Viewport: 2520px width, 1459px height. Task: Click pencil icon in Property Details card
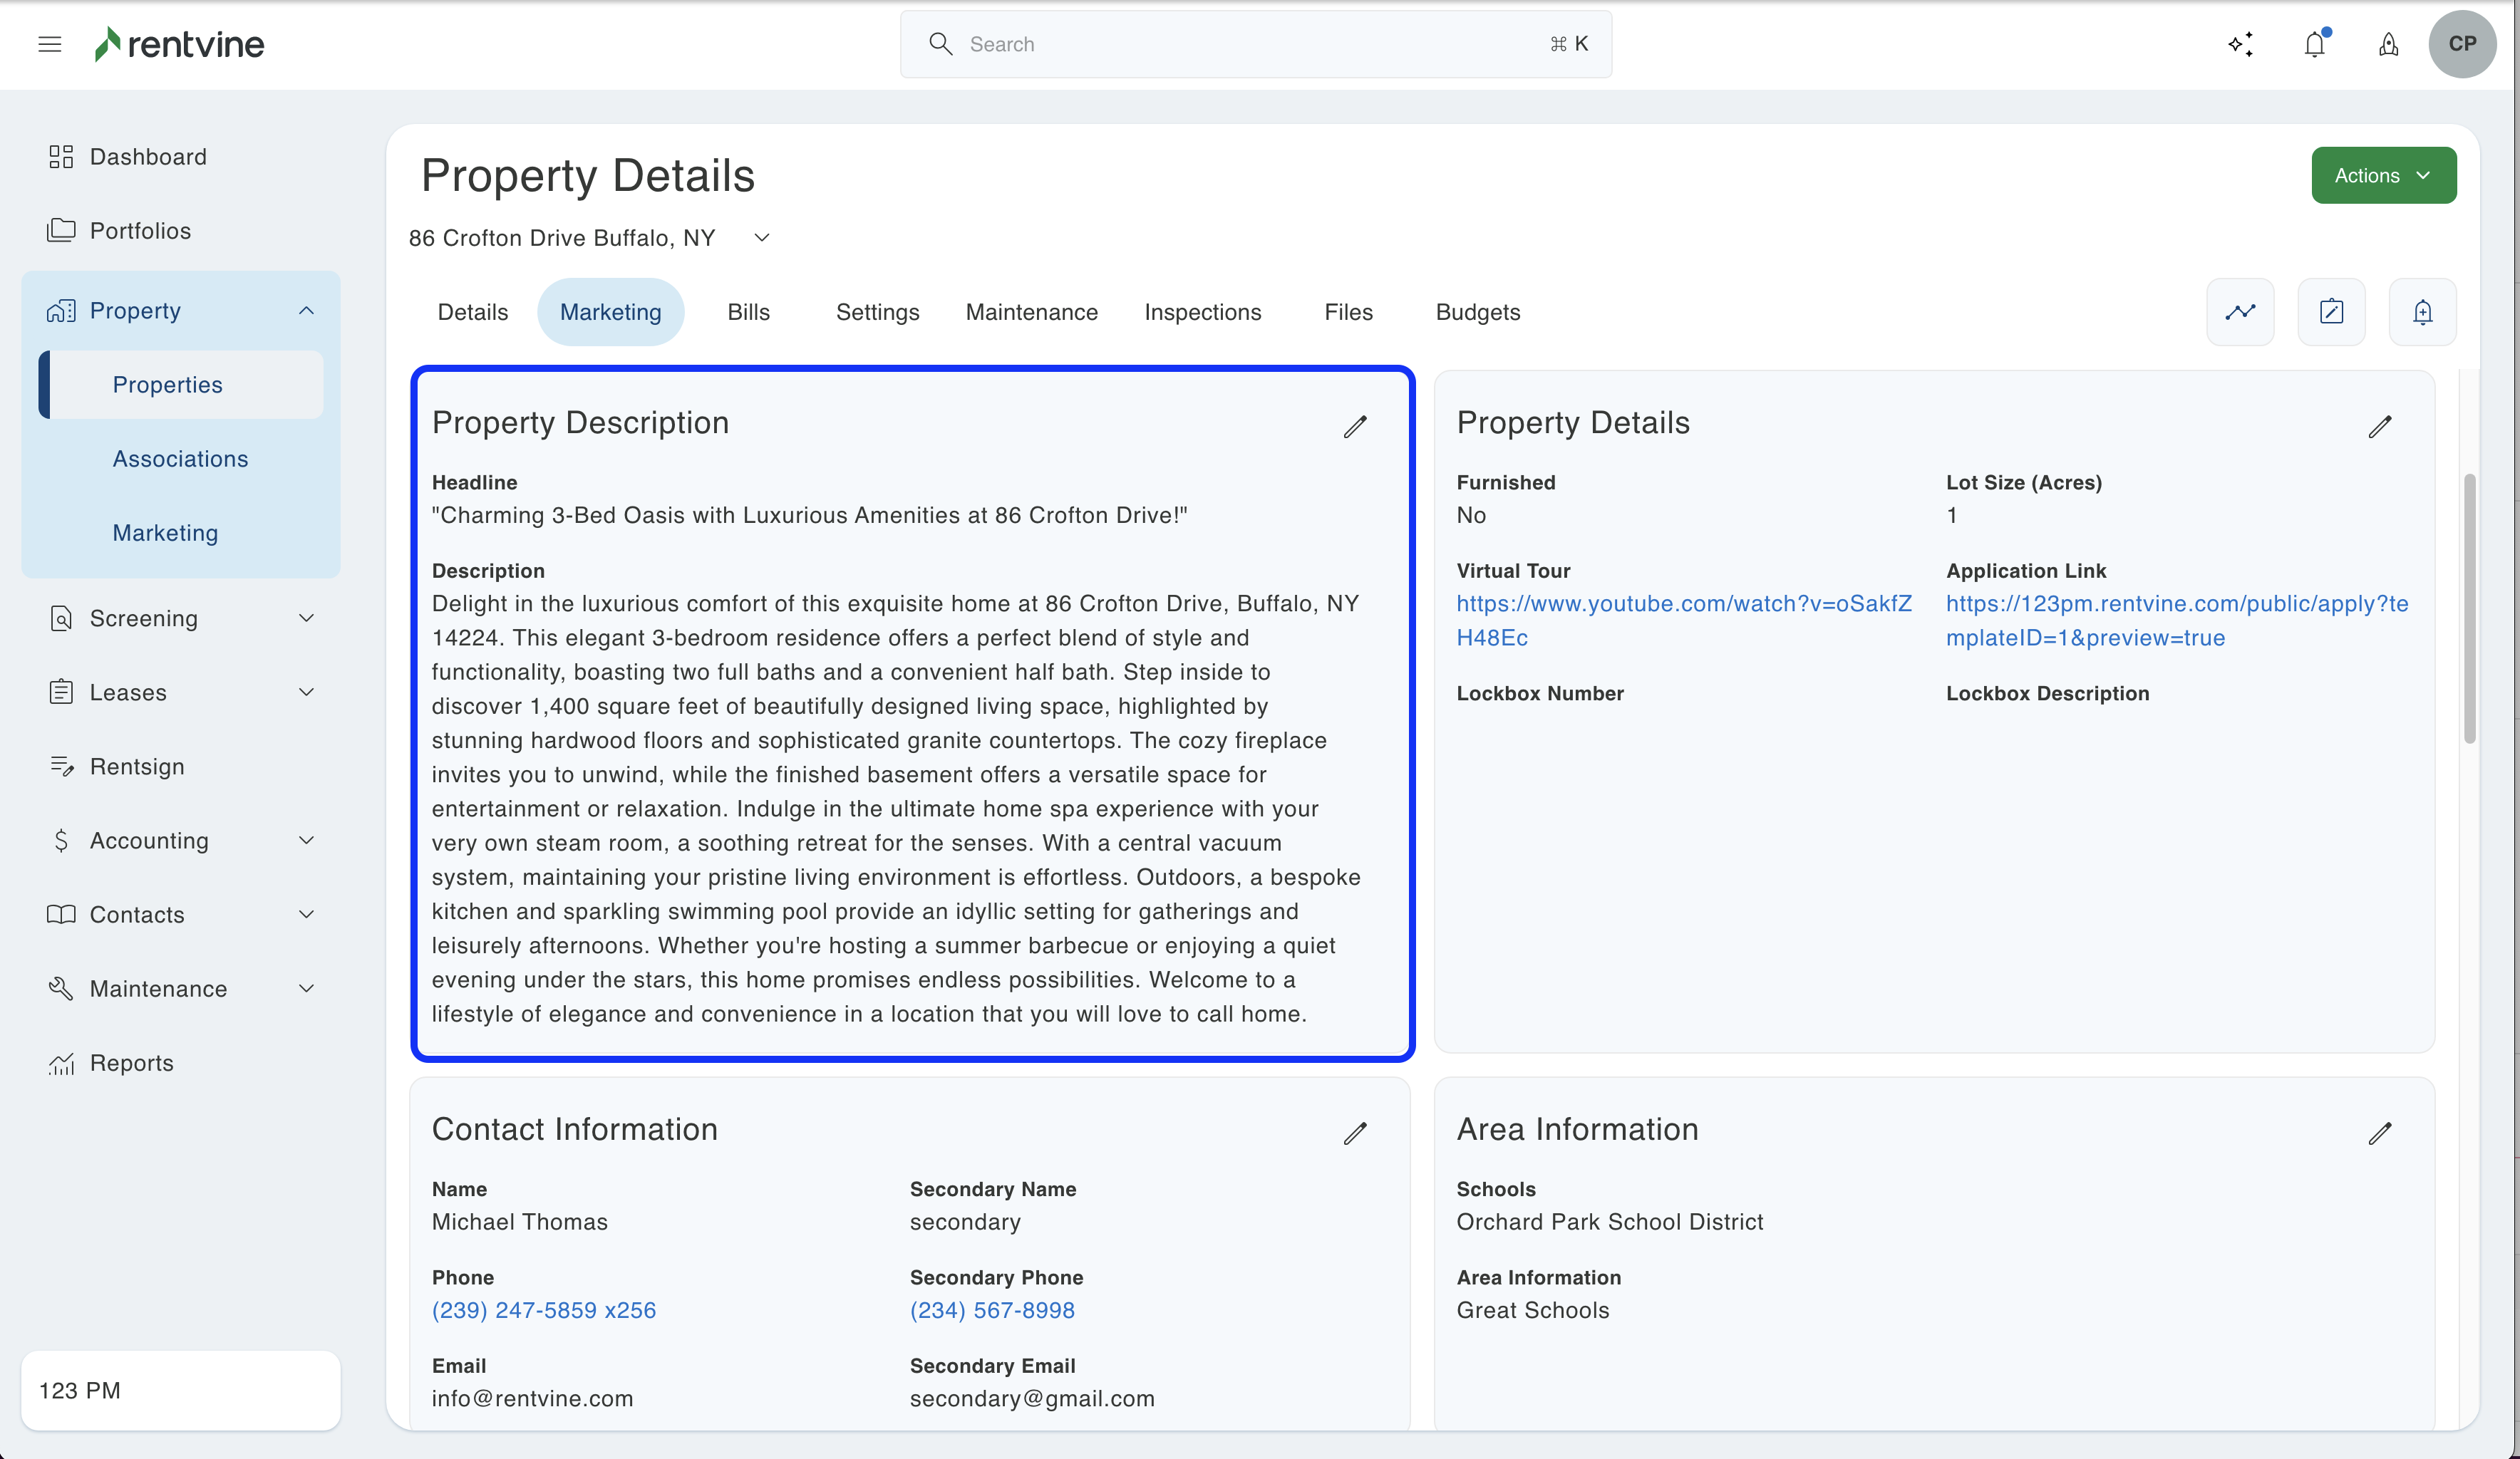(2380, 427)
